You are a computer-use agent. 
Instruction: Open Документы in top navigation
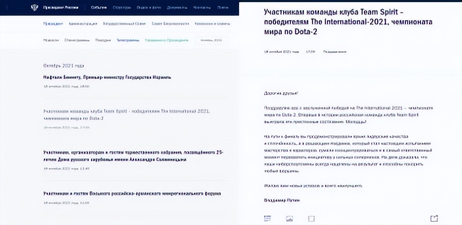click(177, 8)
